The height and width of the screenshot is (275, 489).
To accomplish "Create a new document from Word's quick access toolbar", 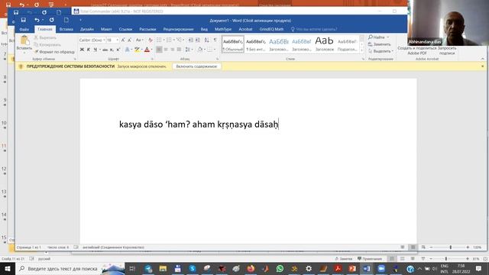I will (66, 20).
